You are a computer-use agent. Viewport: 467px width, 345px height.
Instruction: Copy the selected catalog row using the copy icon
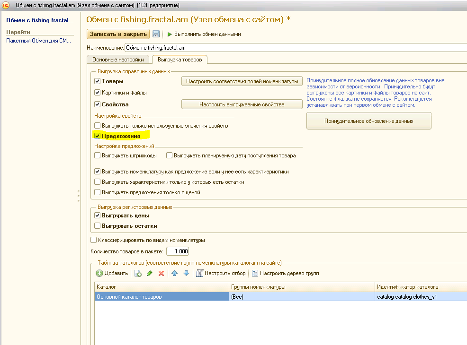coord(138,273)
